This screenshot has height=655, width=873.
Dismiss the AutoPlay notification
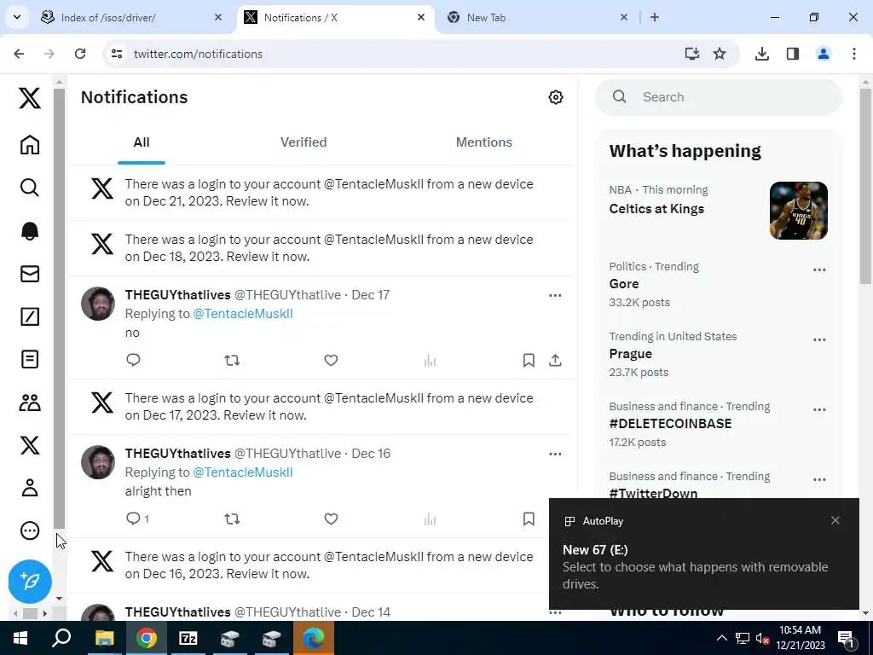pos(835,520)
